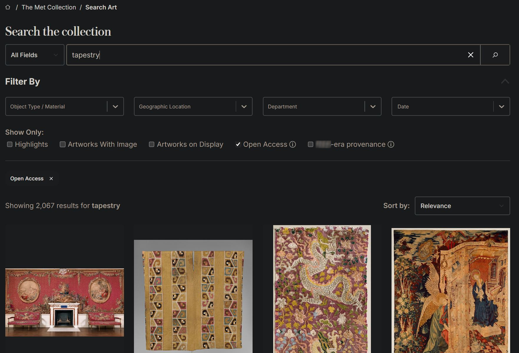Open Geographic Location filter dropdown

tap(193, 106)
